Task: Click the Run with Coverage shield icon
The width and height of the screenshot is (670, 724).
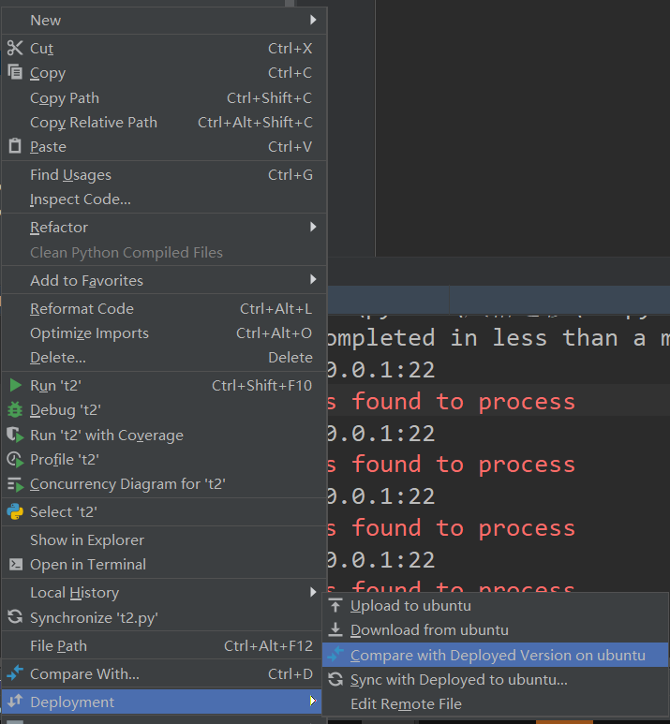Action: [15, 436]
